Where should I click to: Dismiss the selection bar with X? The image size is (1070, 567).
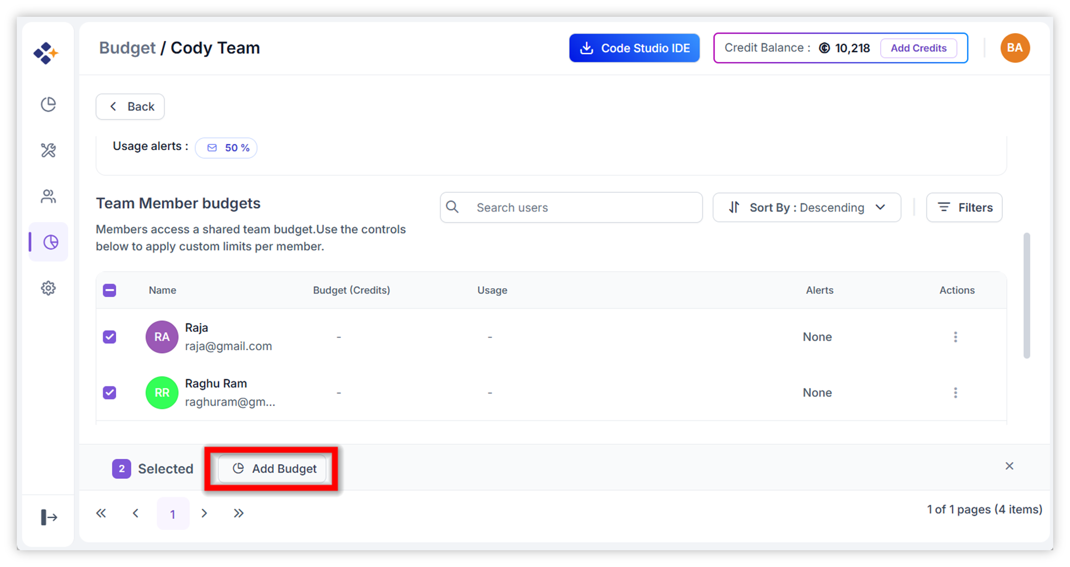[x=1009, y=466]
